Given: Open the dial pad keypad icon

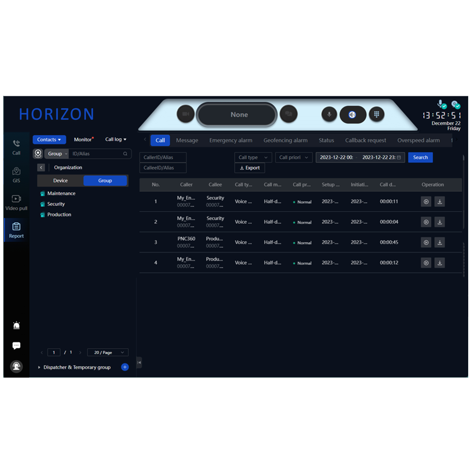Looking at the screenshot, I should coord(376,114).
